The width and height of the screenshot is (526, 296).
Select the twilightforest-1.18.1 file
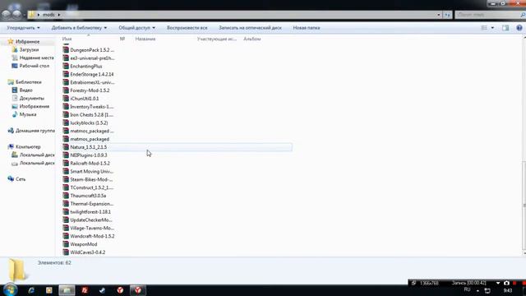pos(87,212)
